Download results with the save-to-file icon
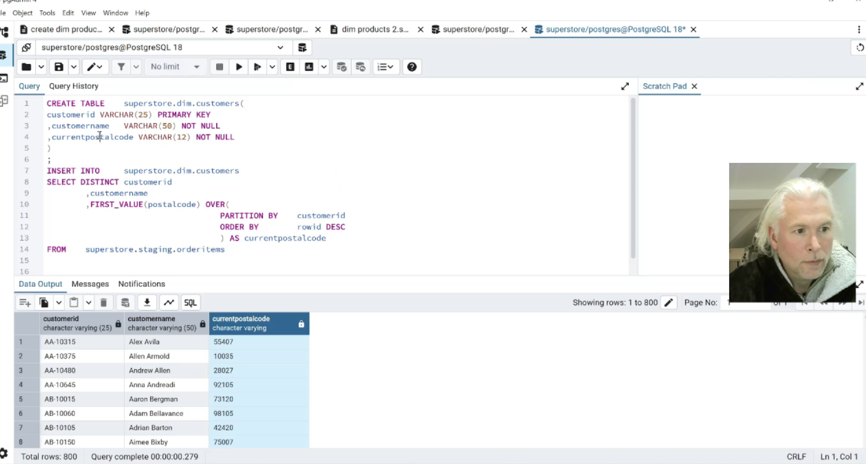The width and height of the screenshot is (866, 464). tap(147, 303)
